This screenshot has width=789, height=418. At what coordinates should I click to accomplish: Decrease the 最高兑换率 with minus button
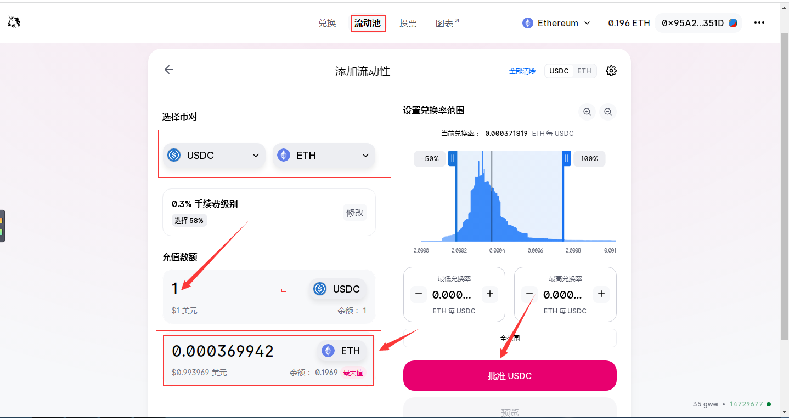(x=529, y=294)
